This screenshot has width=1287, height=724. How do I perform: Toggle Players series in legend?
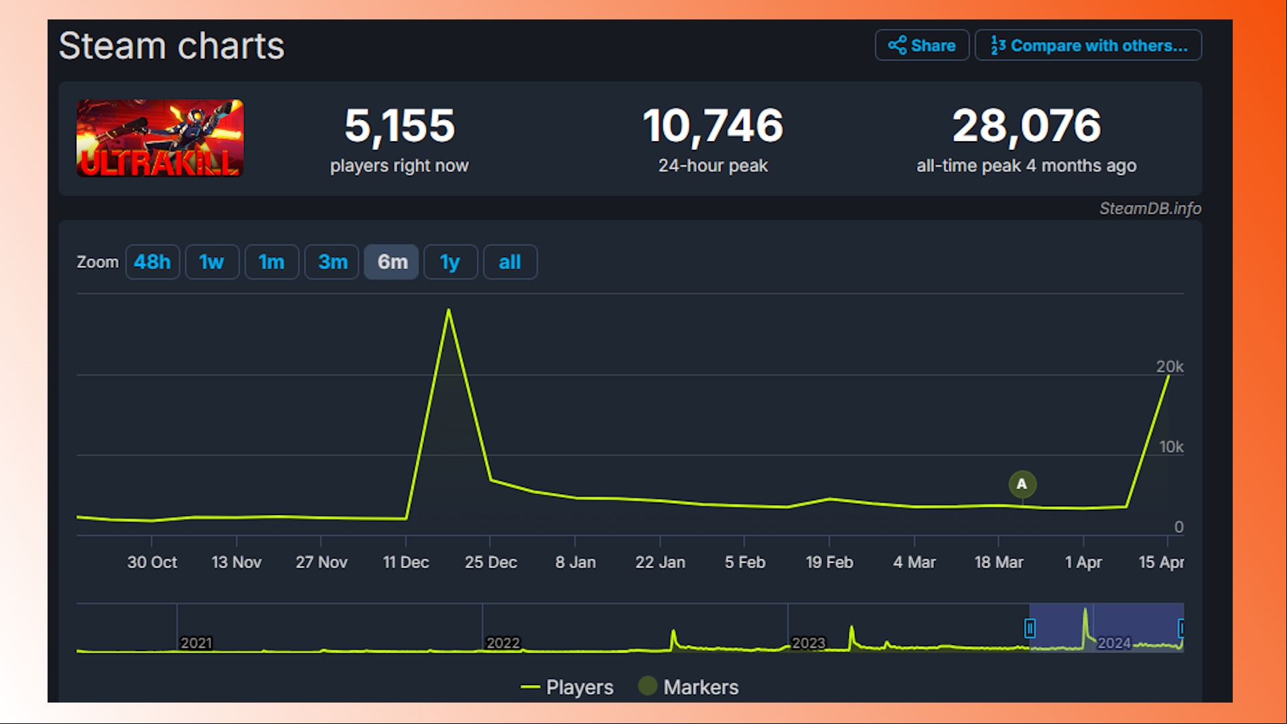pos(567,687)
